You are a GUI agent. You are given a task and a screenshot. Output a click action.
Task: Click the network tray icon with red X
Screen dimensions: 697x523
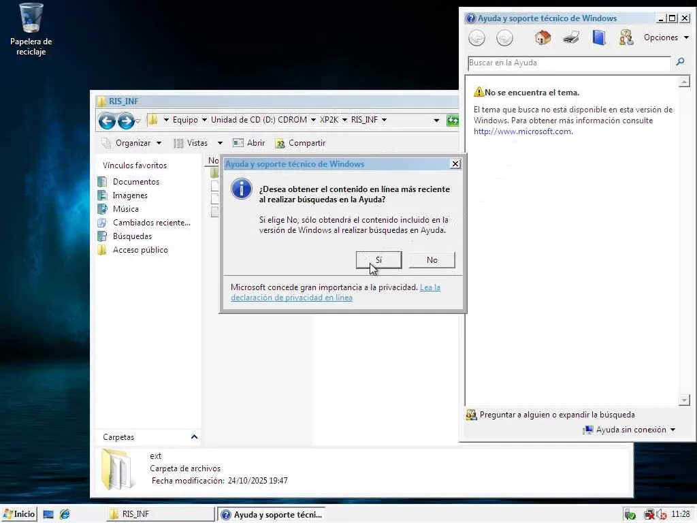click(x=649, y=515)
